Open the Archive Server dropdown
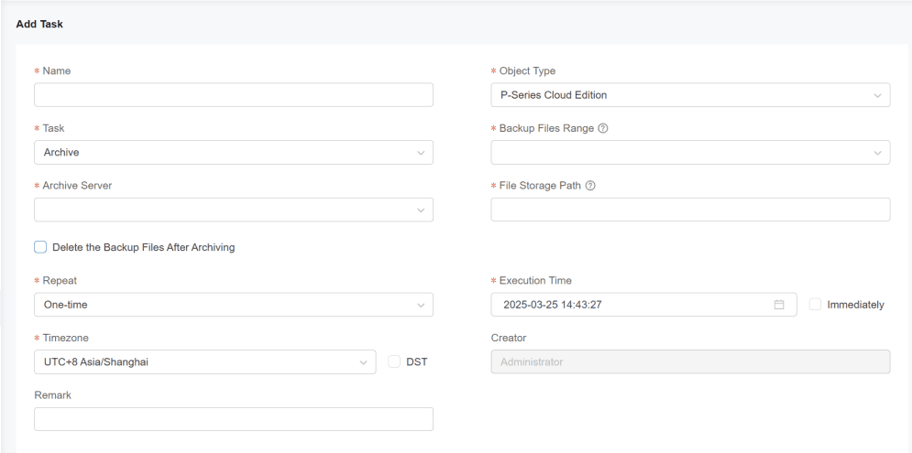Viewport: 912px width, 453px height. tap(234, 210)
